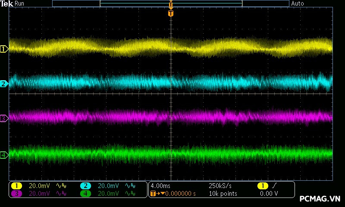
Task: Click the trigger source channel 1 badge
Action: point(263,186)
